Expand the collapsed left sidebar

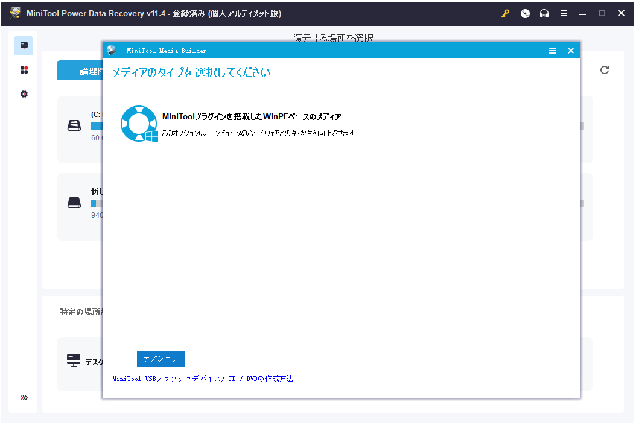coord(24,397)
